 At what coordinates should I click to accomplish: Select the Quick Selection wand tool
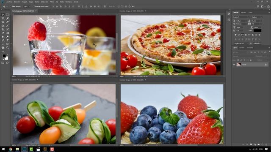point(8,18)
